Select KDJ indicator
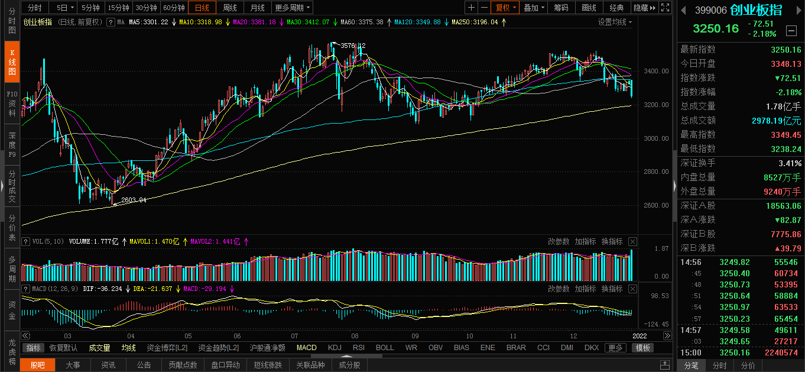The image size is (805, 372). click(335, 348)
